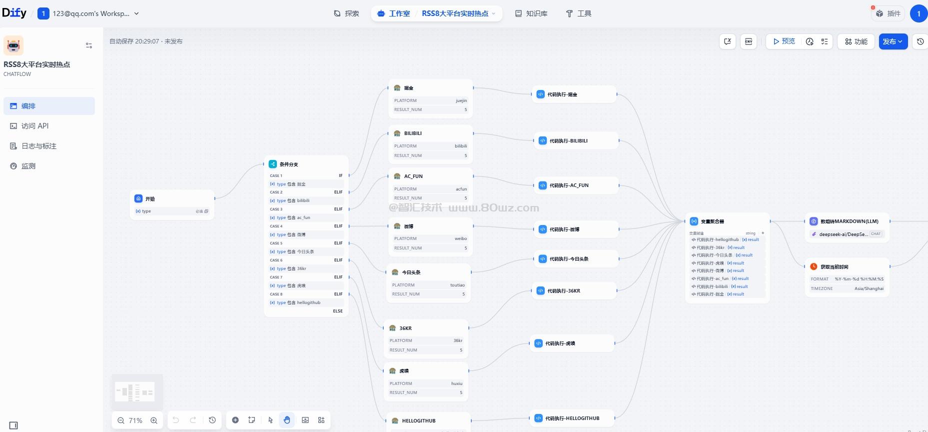The width and height of the screenshot is (928, 432).
Task: Click the export image icon
Action: pyautogui.click(x=305, y=420)
